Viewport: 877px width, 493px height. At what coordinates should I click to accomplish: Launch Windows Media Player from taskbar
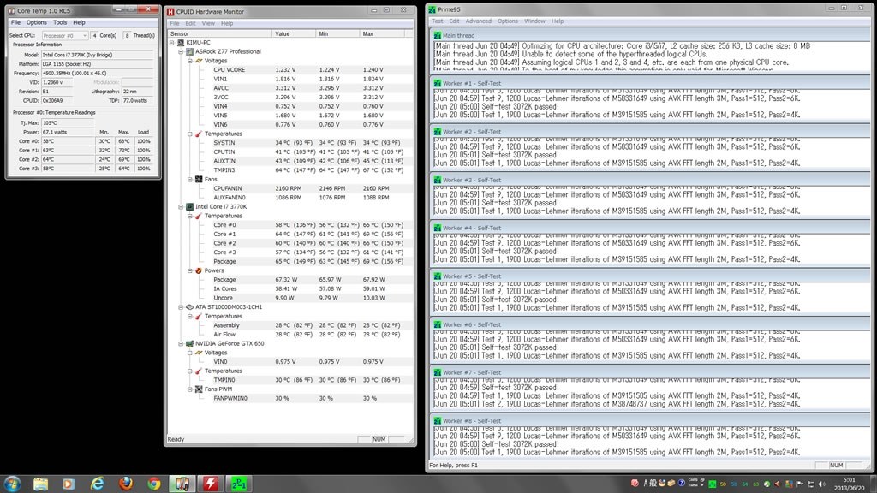pyautogui.click(x=69, y=484)
